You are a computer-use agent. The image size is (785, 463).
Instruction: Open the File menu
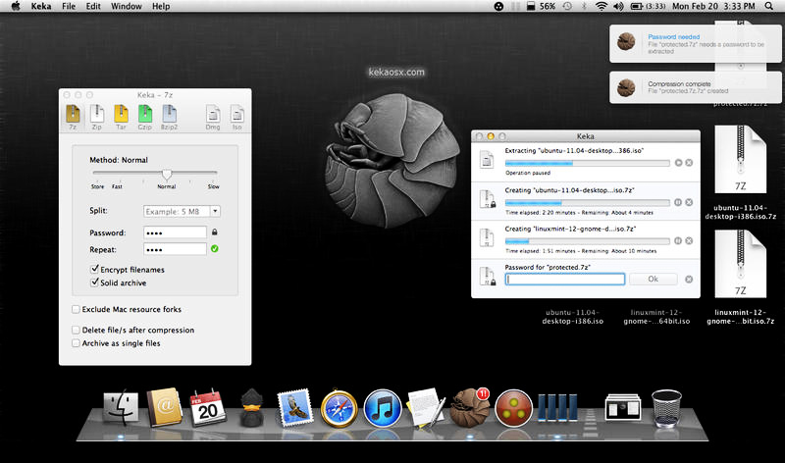coord(69,6)
